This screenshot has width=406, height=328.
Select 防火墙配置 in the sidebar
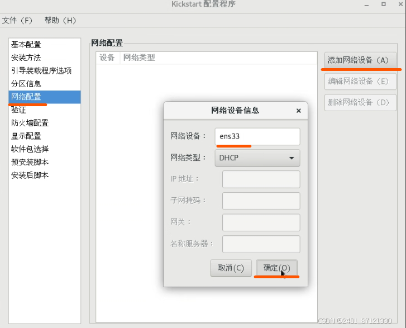click(45, 123)
